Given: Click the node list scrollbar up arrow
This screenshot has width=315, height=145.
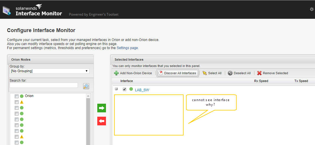Looking at the screenshot, I should [88, 96].
